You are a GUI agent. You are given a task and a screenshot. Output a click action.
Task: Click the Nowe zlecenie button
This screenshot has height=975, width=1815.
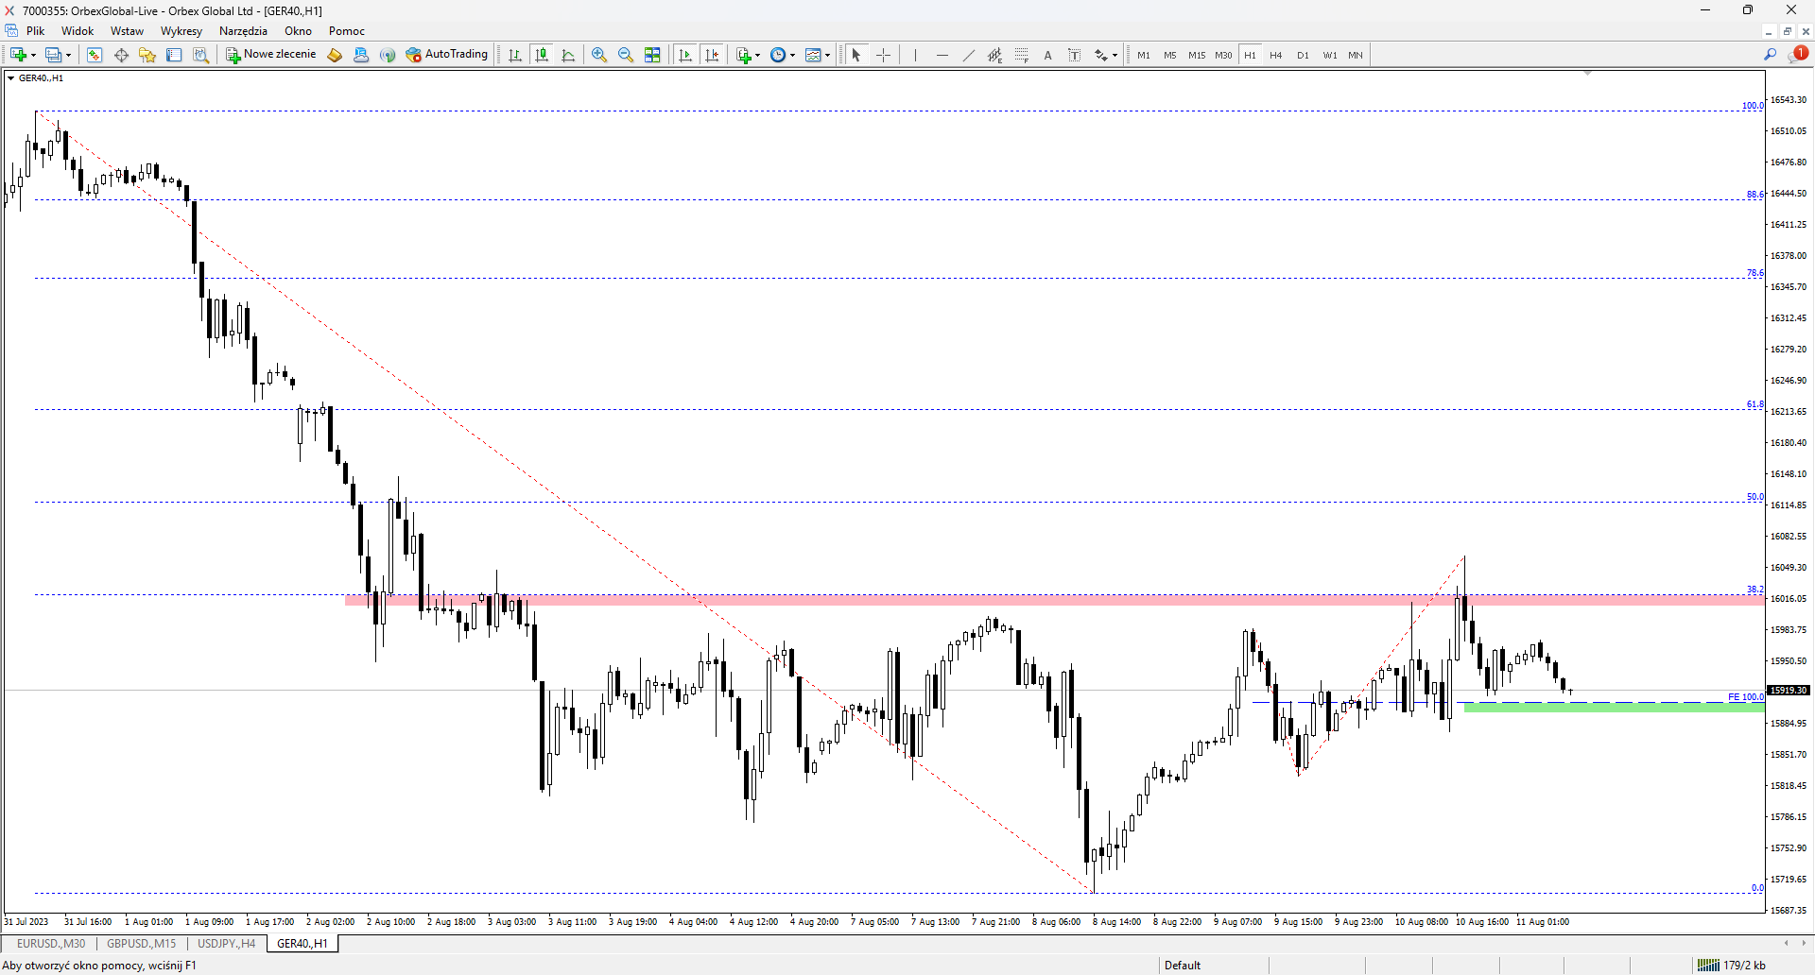click(x=270, y=55)
